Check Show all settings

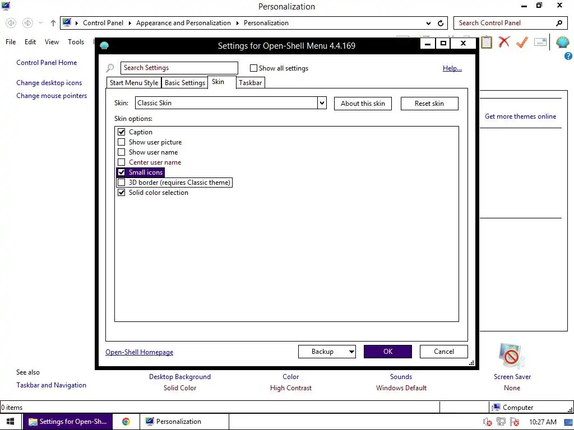click(x=253, y=68)
